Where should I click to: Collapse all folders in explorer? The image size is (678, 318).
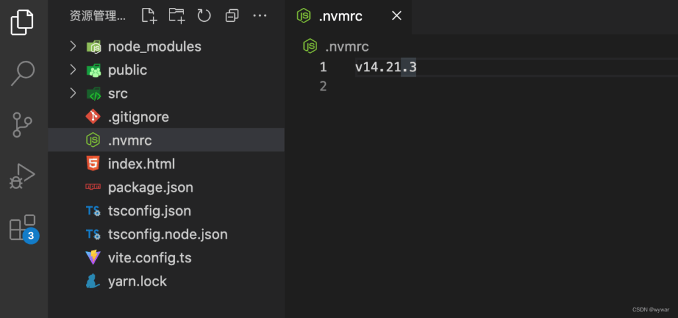point(232,17)
